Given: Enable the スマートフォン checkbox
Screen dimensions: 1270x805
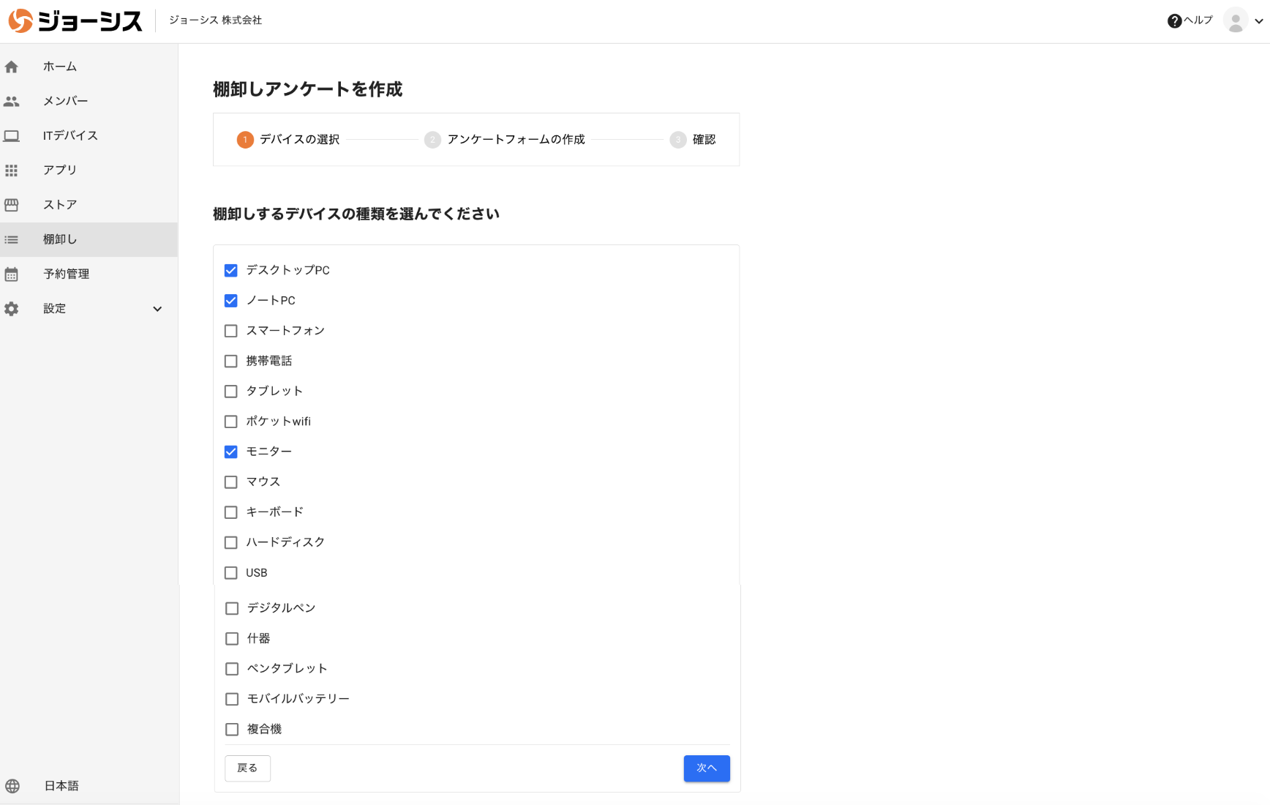Looking at the screenshot, I should coord(231,331).
